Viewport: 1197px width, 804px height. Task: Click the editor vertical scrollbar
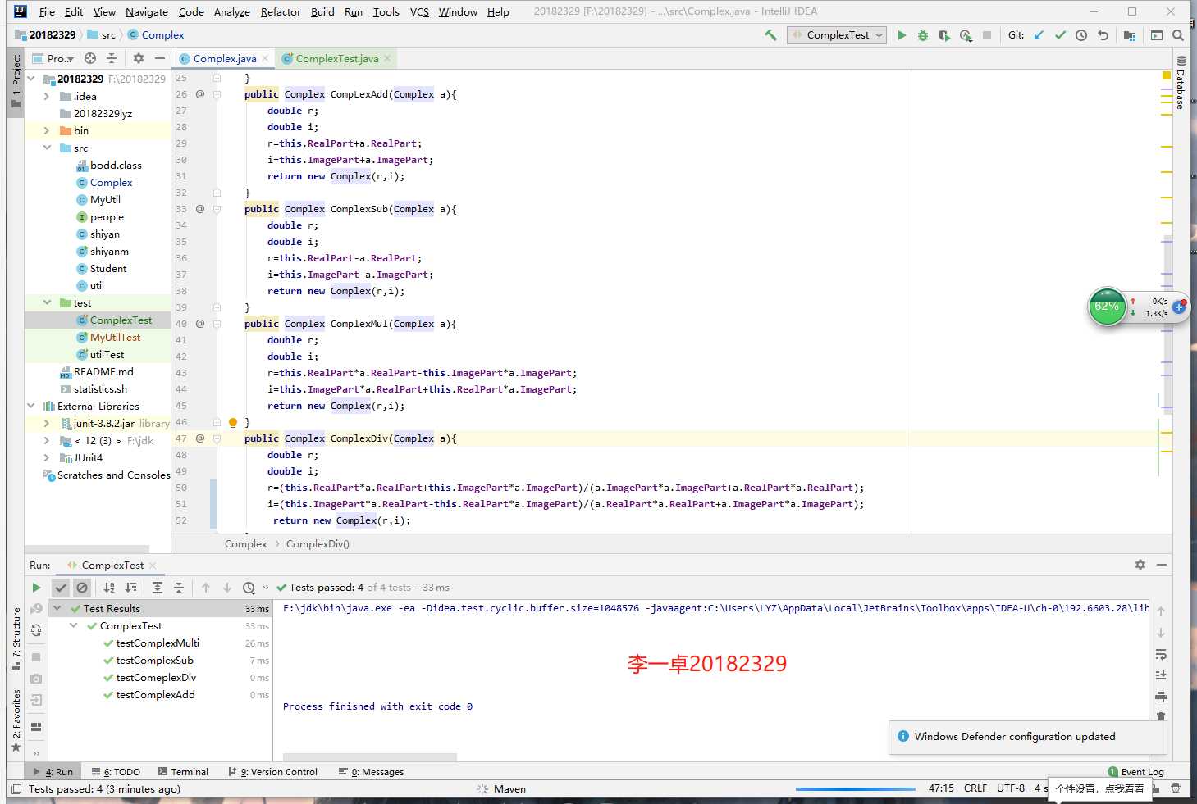click(x=1167, y=324)
